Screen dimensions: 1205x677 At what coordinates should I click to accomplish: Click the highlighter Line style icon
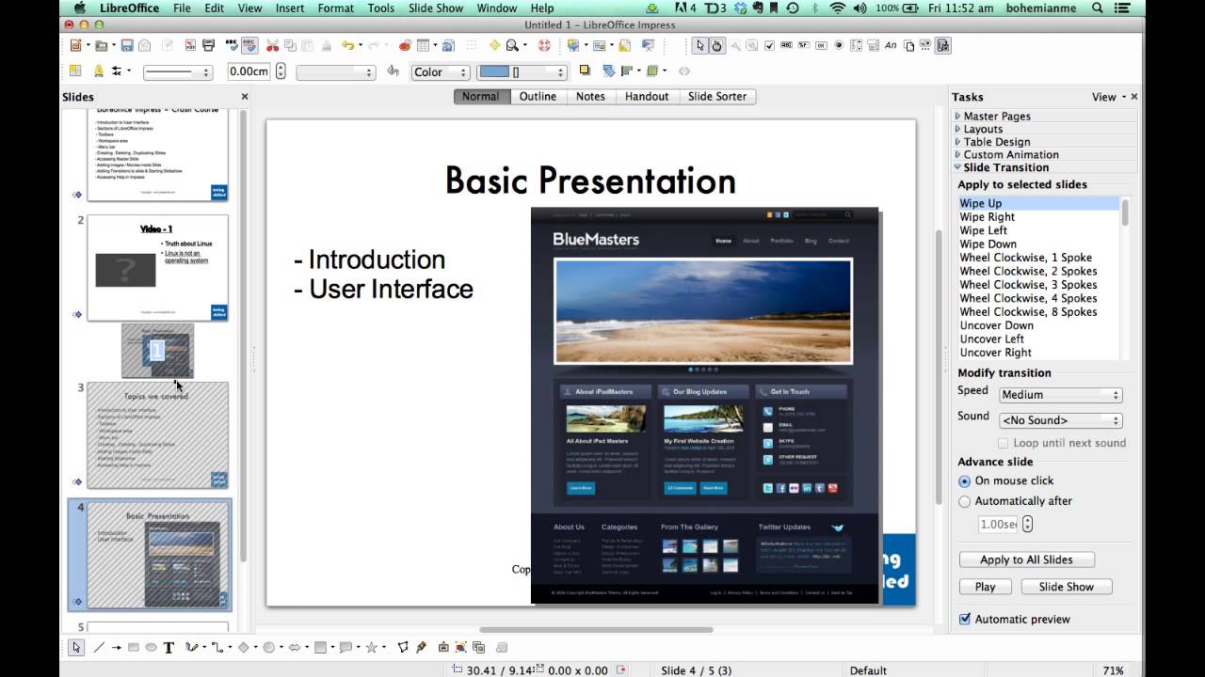(99, 71)
